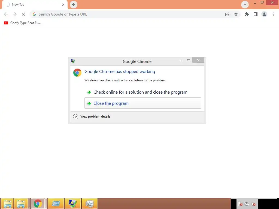Image resolution: width=279 pixels, height=209 pixels.
Task: Click the error dialog title bar icon
Action: point(73,61)
